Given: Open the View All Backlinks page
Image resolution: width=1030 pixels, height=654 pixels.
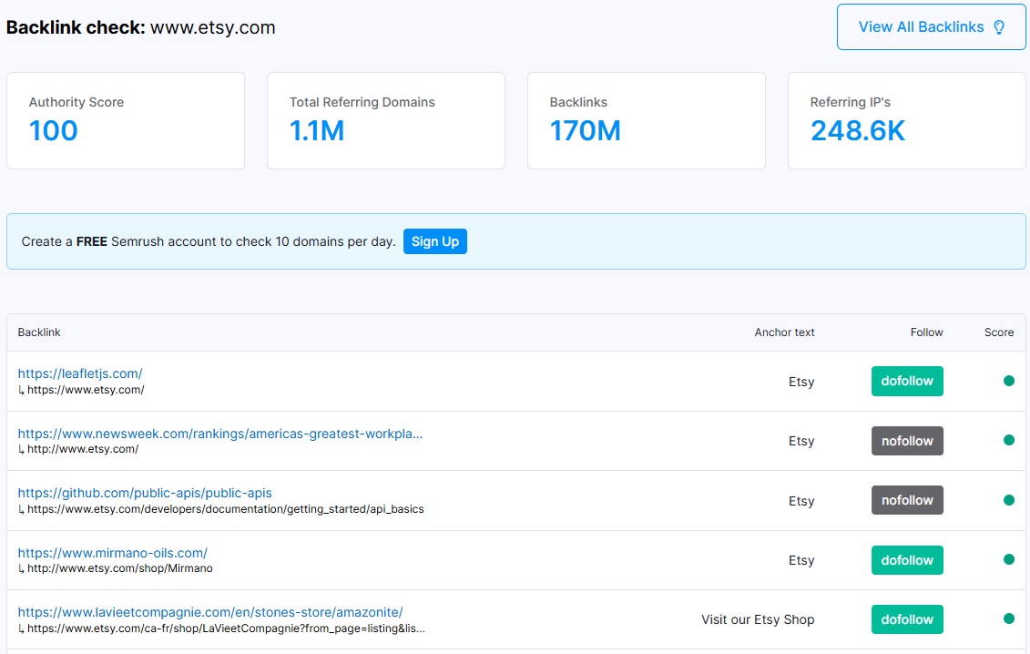Looking at the screenshot, I should (922, 26).
